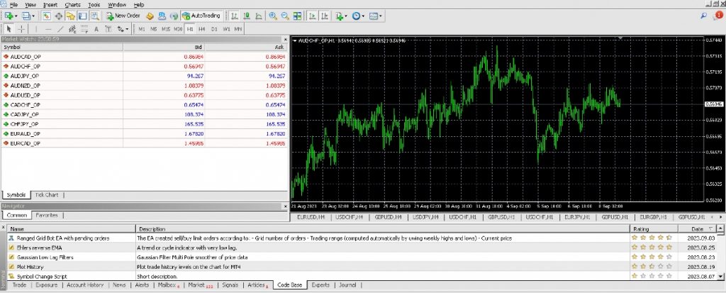Select the text A tool
726x293 pixels.
[x=96, y=29]
